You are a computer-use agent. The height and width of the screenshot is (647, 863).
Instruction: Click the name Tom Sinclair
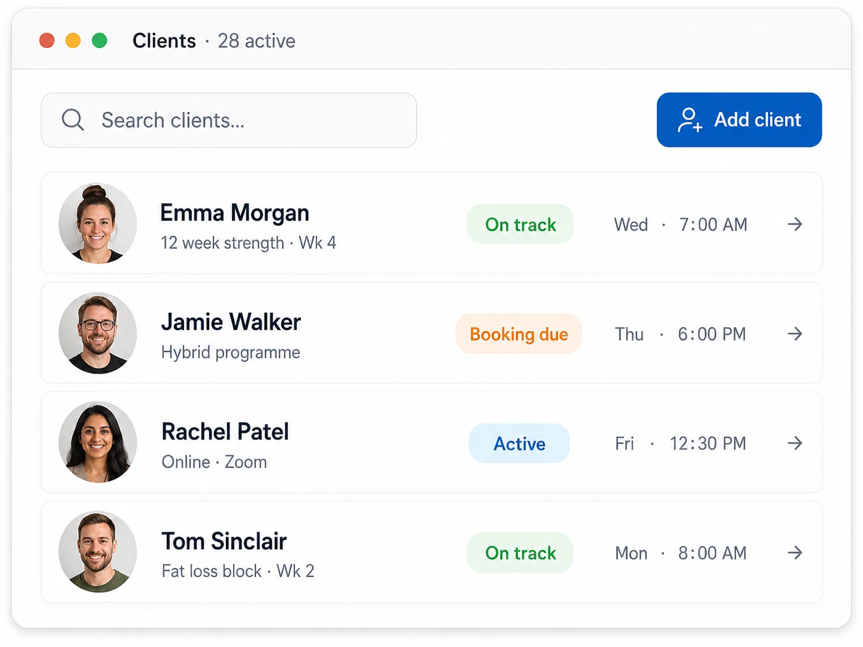(224, 542)
